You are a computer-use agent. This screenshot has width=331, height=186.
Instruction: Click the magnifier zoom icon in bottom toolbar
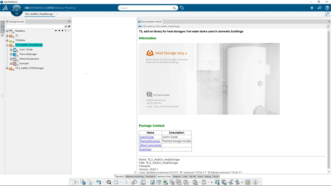[109, 182]
